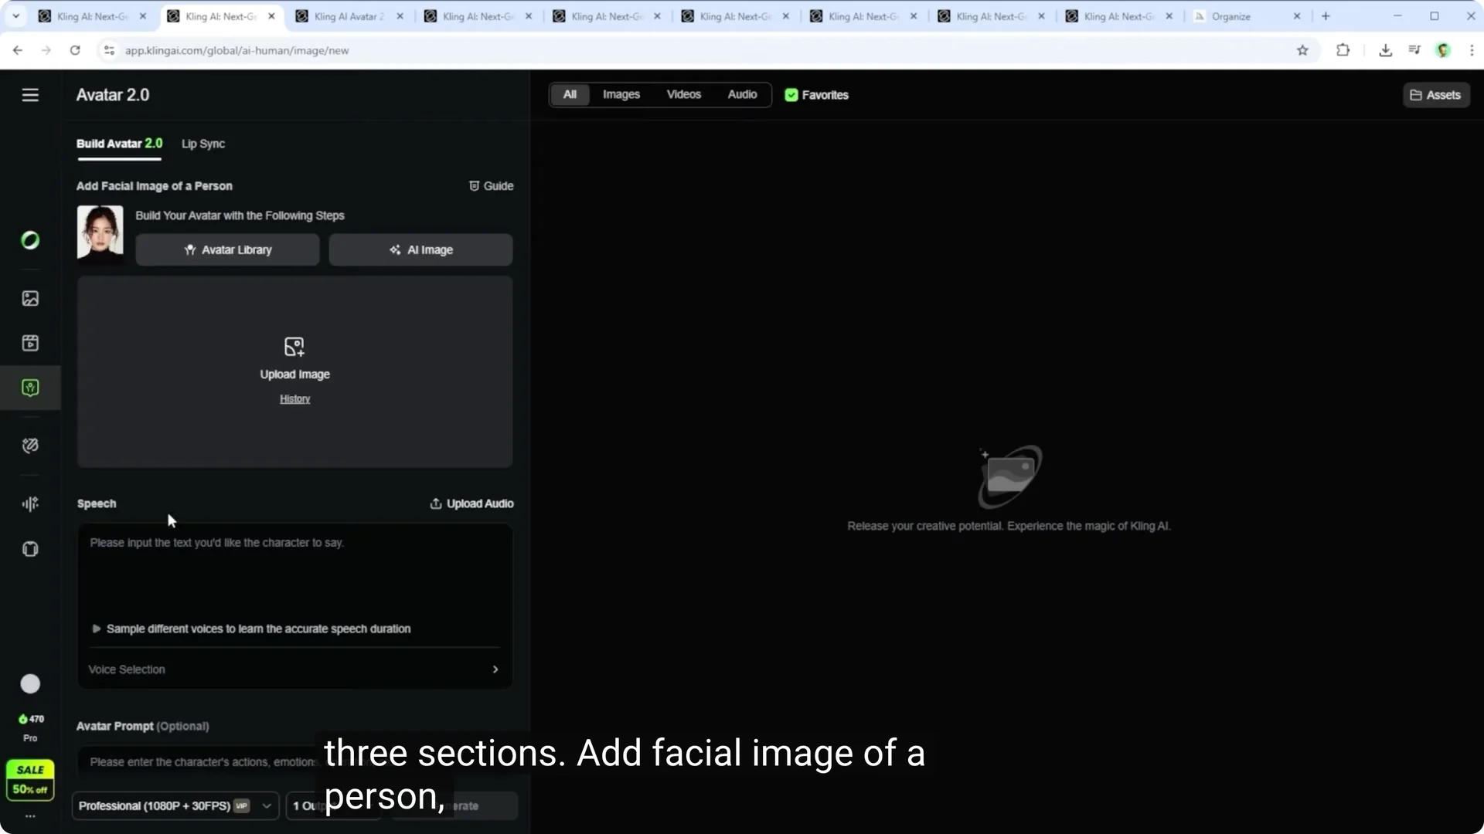The height and width of the screenshot is (834, 1484).
Task: Open the Guide for facial image
Action: pyautogui.click(x=491, y=186)
